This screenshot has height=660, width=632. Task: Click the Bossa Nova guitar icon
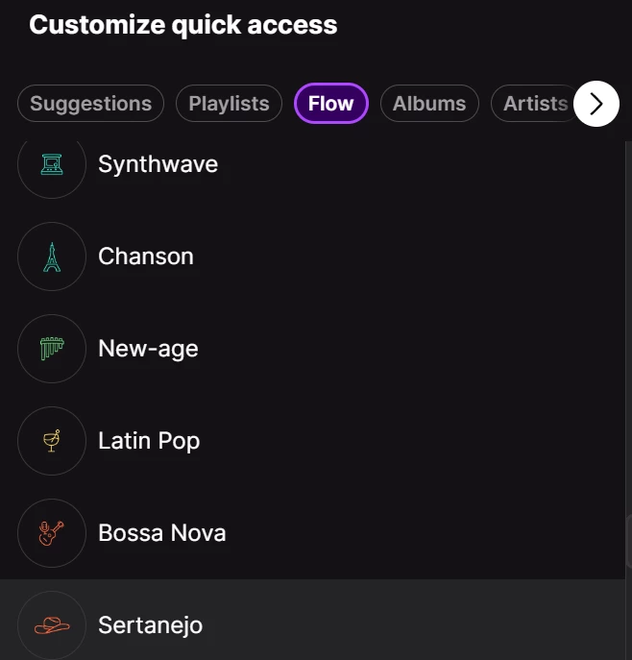(x=52, y=533)
